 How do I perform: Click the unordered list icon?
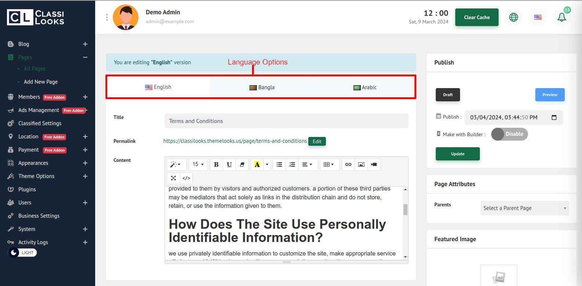click(279, 164)
